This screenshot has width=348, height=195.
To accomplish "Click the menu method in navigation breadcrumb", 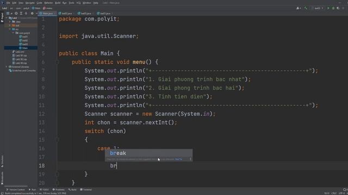I will [x=47, y=8].
